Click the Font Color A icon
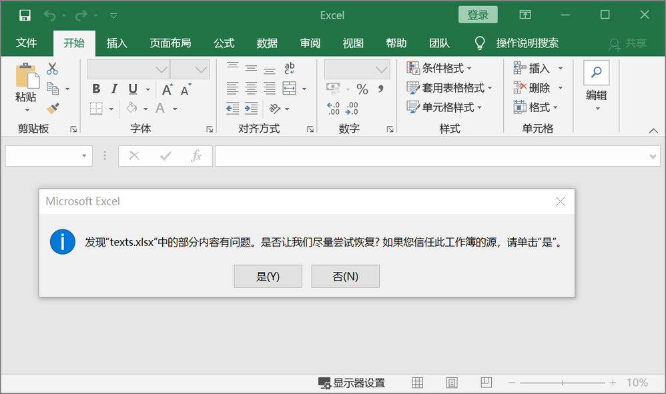Image resolution: width=666 pixels, height=394 pixels. pyautogui.click(x=160, y=108)
